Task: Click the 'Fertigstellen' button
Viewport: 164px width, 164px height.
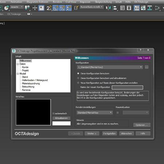Action: coord(109,133)
